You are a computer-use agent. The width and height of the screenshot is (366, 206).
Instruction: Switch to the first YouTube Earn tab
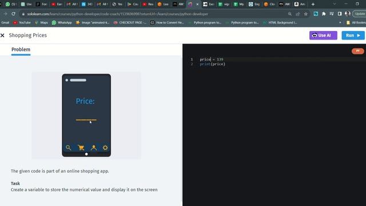57,4
